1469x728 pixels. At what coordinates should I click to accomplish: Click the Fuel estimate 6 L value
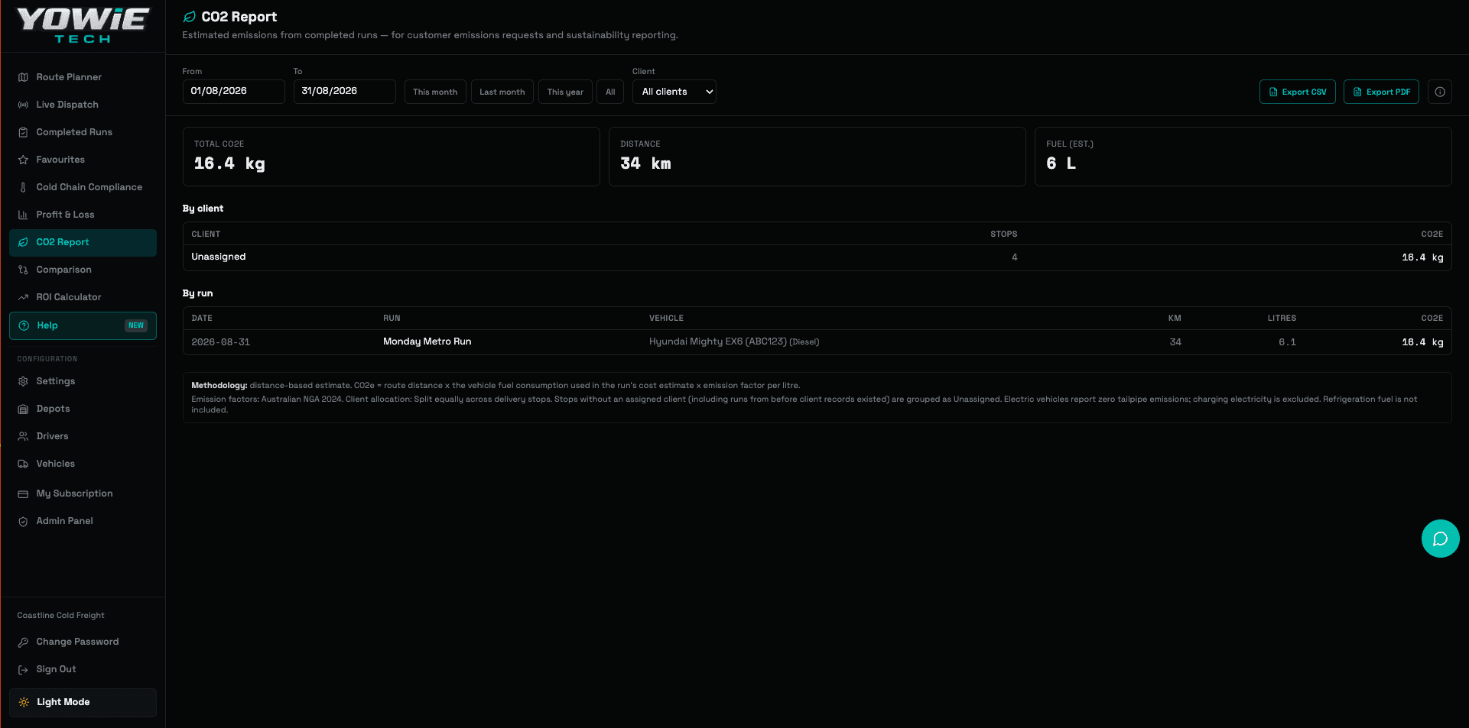[1061, 163]
